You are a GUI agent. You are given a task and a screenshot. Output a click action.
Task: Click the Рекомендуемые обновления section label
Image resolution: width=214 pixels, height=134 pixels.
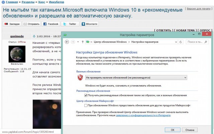93,91
